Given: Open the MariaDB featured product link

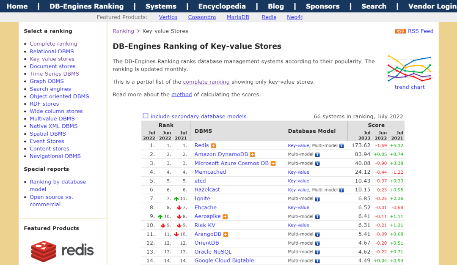Looking at the screenshot, I should click(238, 17).
